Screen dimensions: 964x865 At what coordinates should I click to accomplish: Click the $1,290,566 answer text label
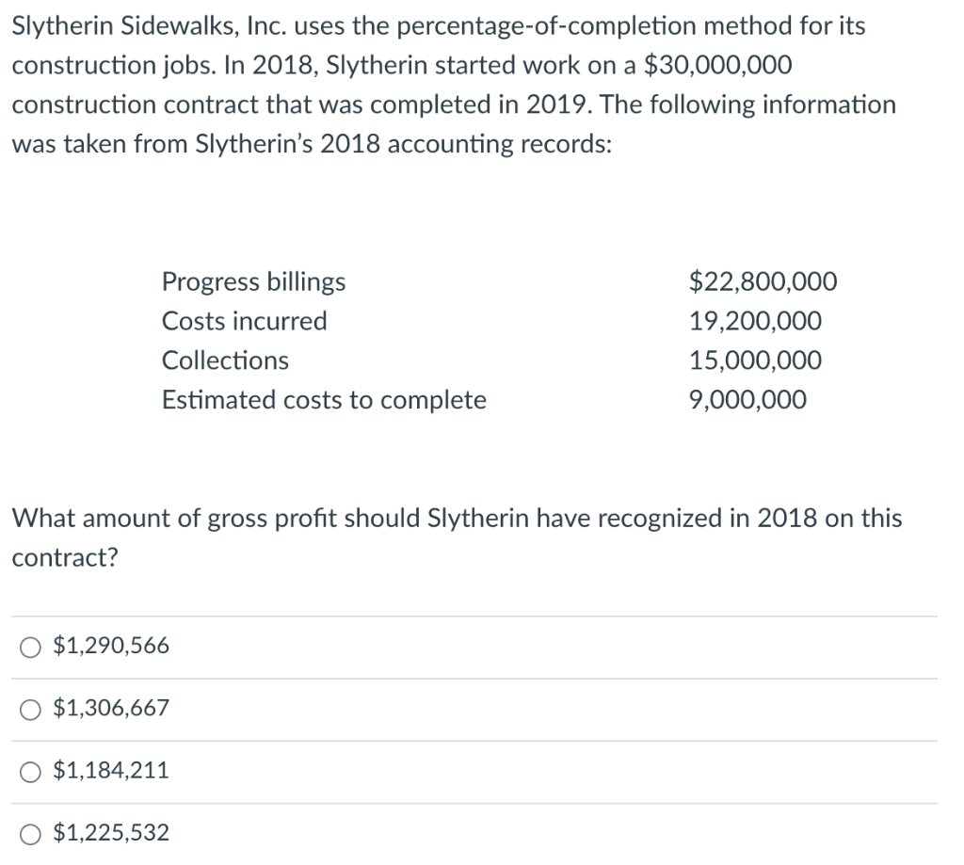111,646
